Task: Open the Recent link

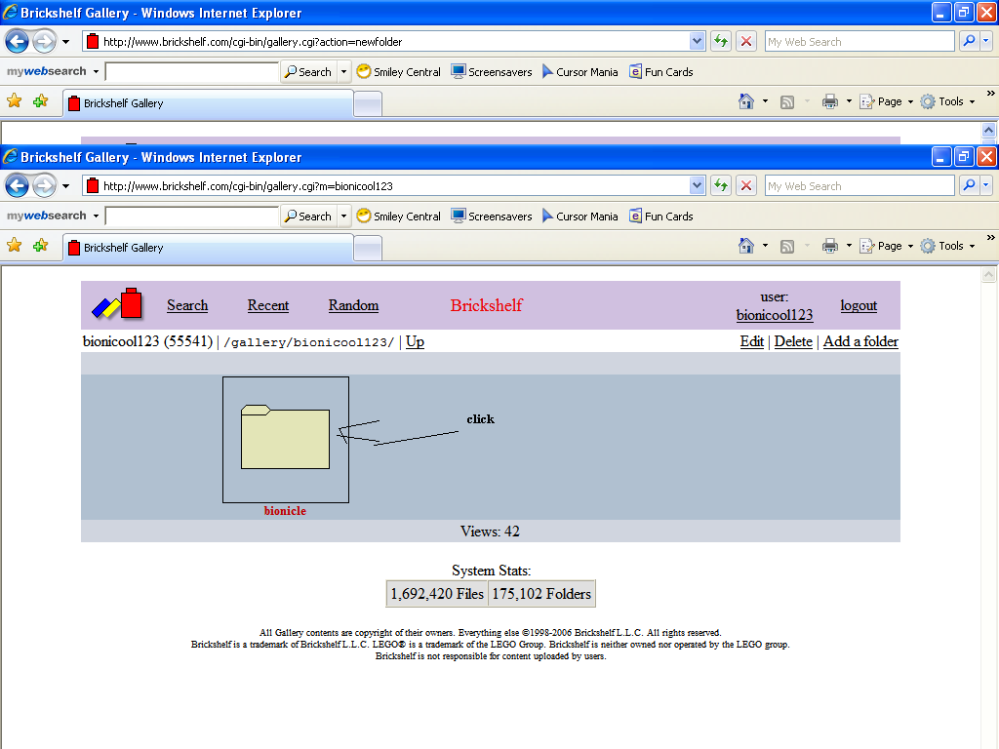Action: tap(268, 305)
